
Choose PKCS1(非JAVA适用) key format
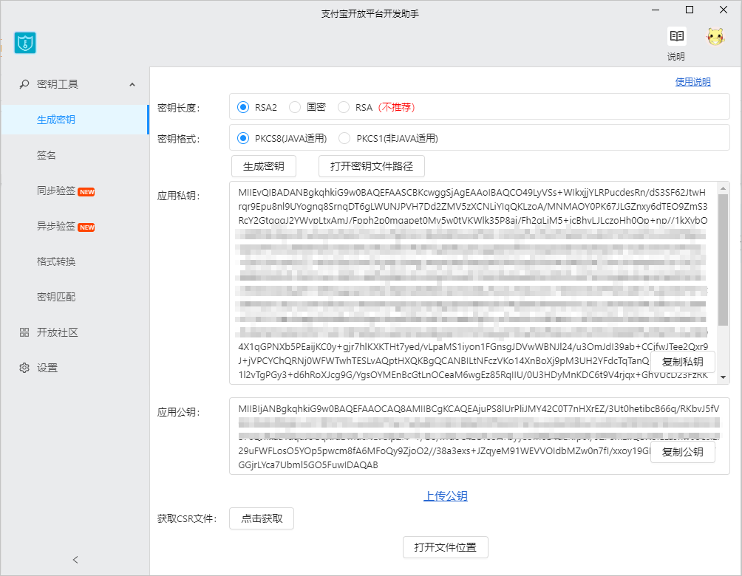[389, 139]
